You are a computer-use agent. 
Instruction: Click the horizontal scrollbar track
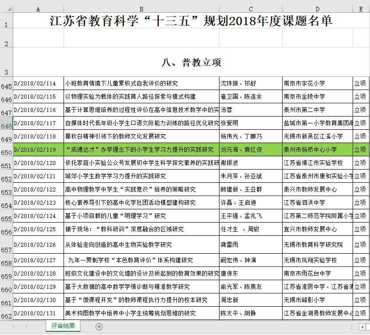tap(367, 327)
